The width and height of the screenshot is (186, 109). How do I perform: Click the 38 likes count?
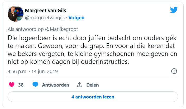coord(21,85)
